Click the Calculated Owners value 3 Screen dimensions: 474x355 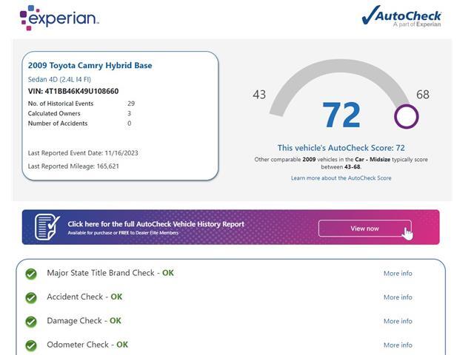[x=129, y=113]
